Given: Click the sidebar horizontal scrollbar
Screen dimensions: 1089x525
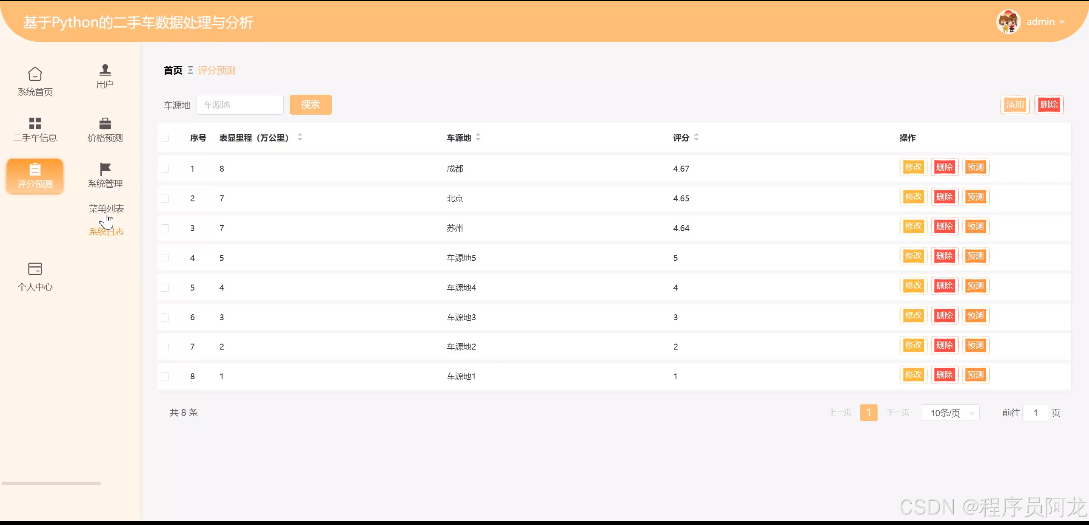Looking at the screenshot, I should (x=51, y=483).
